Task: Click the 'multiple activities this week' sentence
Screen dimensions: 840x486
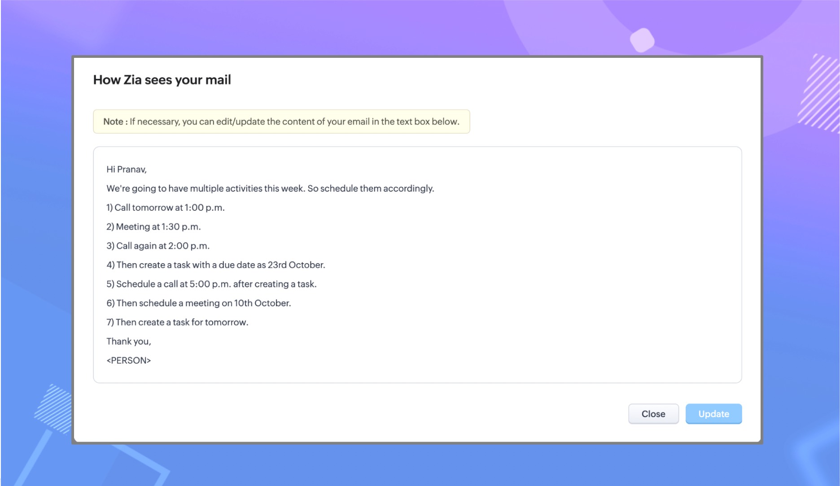Action: coord(270,189)
